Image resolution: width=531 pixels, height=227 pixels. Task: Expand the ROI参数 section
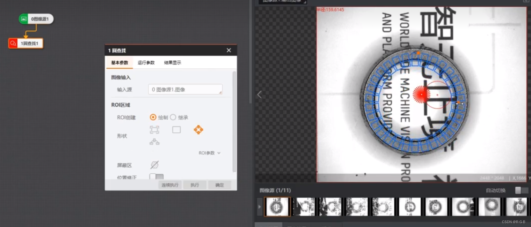pyautogui.click(x=210, y=153)
